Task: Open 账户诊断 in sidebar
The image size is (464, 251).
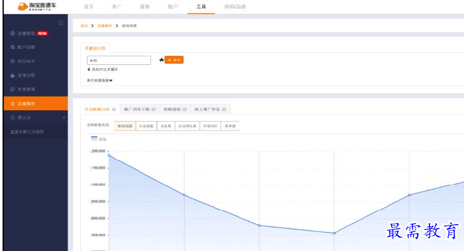Action: click(x=26, y=47)
